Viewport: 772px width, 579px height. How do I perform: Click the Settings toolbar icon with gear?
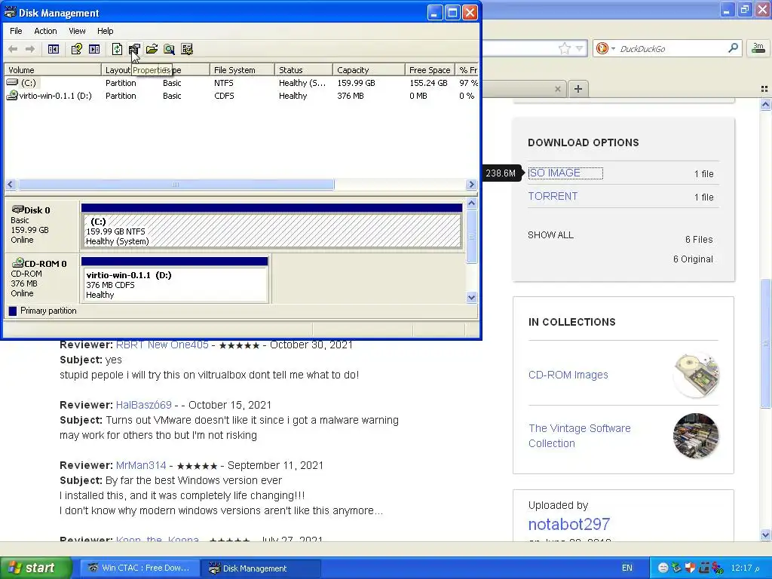pyautogui.click(x=187, y=49)
